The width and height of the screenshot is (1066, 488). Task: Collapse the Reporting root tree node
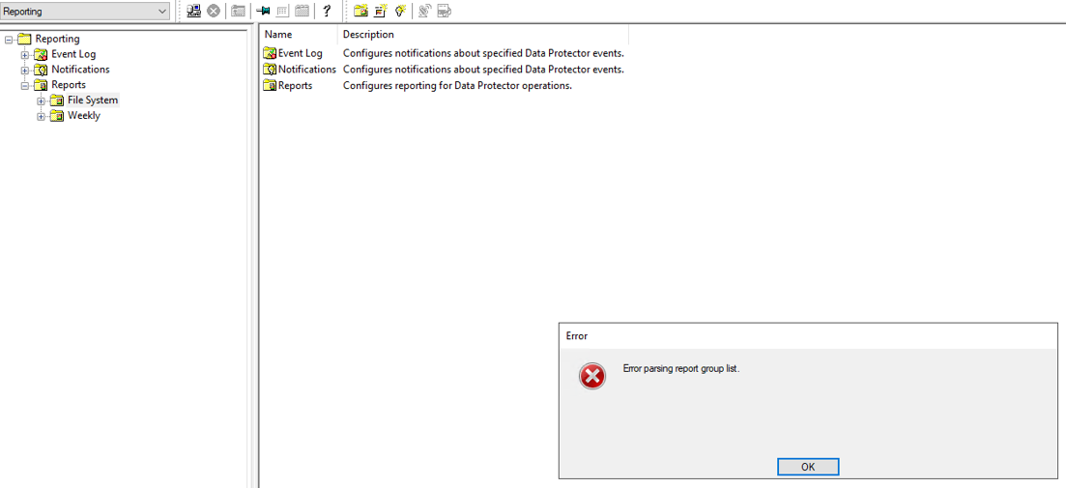8,40
